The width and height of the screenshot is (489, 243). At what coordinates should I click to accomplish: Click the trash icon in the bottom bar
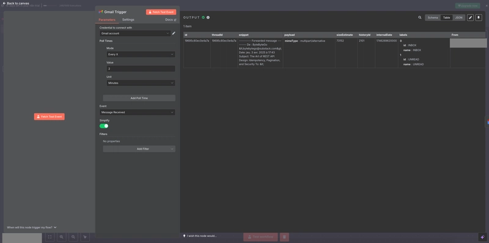284,237
